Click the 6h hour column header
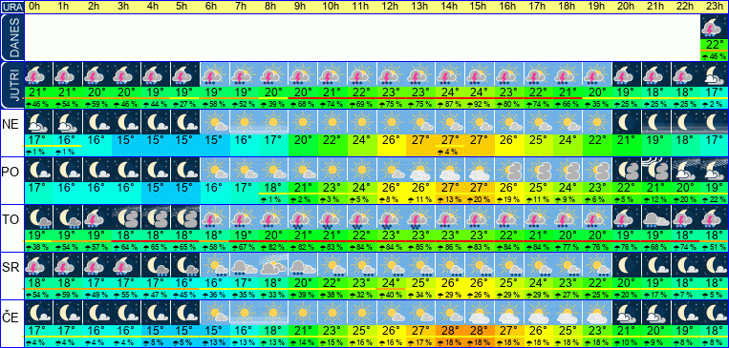The height and width of the screenshot is (348, 729). click(215, 7)
